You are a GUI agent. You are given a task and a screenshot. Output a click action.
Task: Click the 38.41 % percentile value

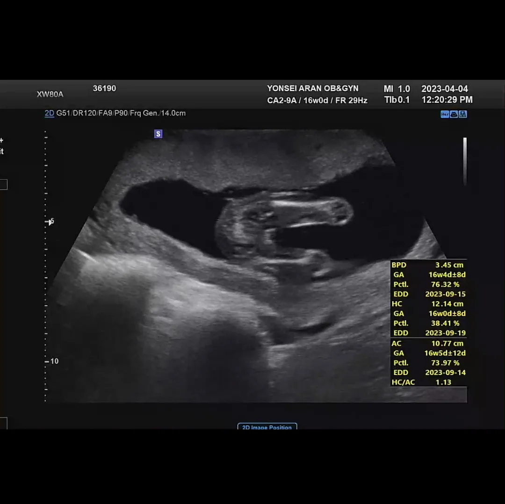[445, 324]
